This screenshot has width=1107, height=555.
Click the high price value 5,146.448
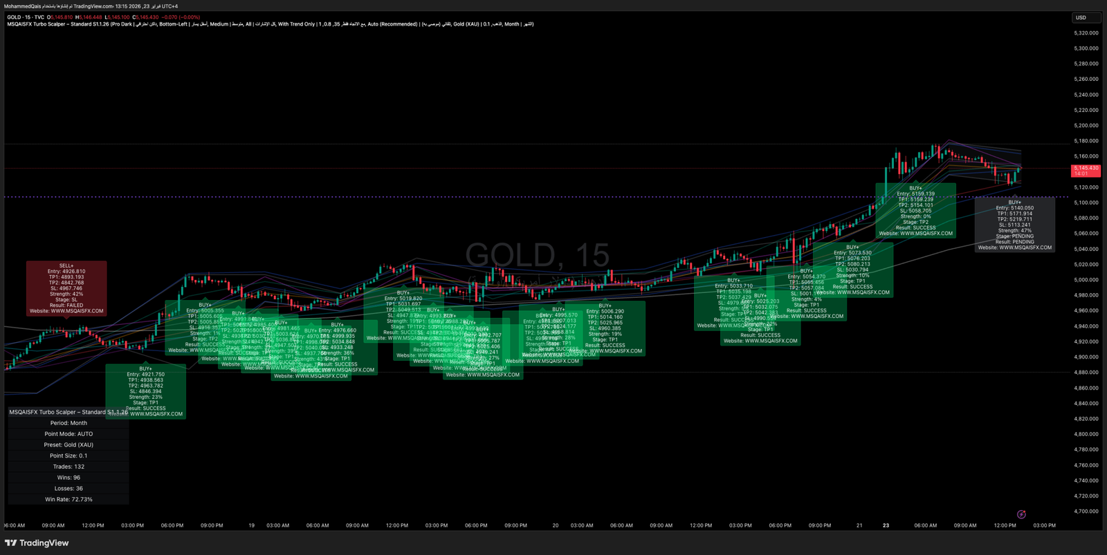(89, 17)
